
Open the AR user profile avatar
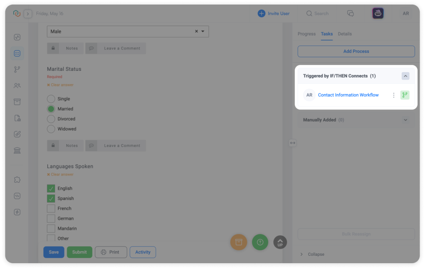point(405,13)
